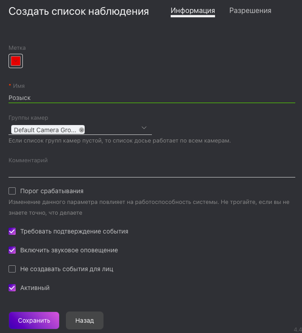Click the Default Camera Gro... tag text
Screen dimensions: 302x333
tap(45, 130)
